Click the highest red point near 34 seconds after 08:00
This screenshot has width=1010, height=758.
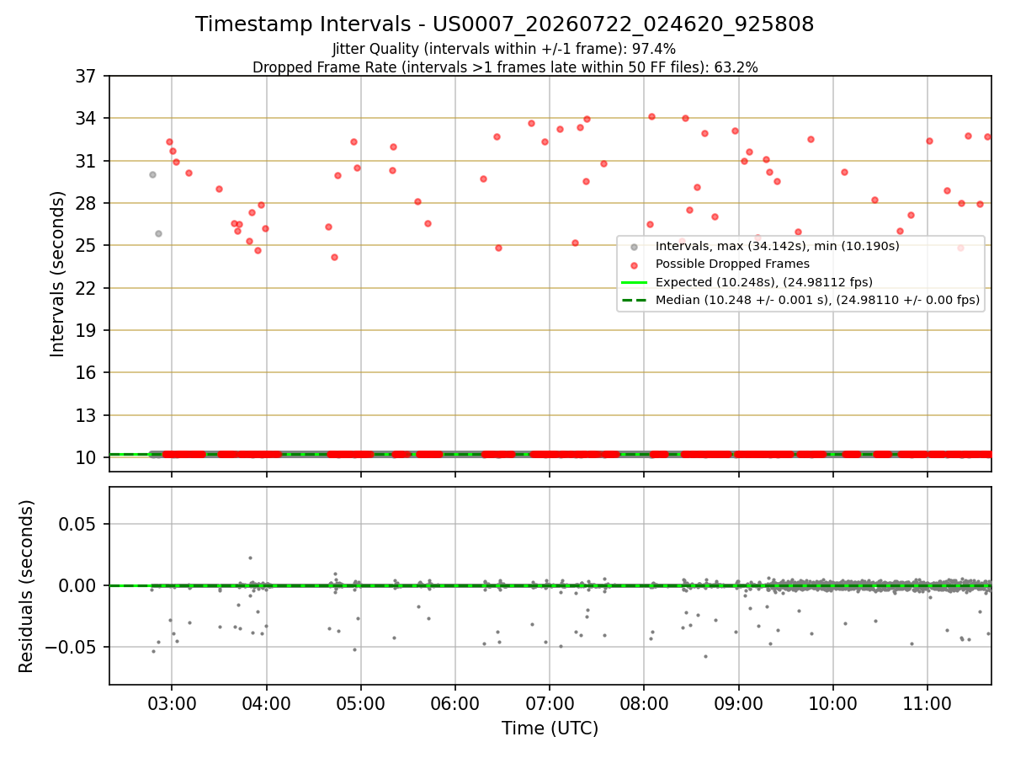coord(651,116)
